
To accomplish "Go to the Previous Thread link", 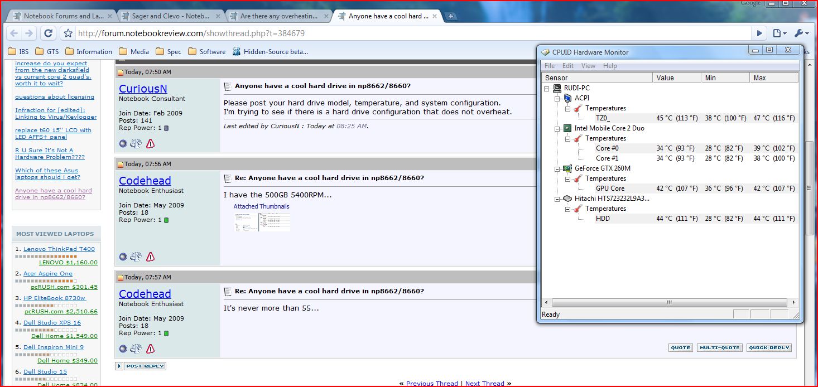I will pos(432,384).
